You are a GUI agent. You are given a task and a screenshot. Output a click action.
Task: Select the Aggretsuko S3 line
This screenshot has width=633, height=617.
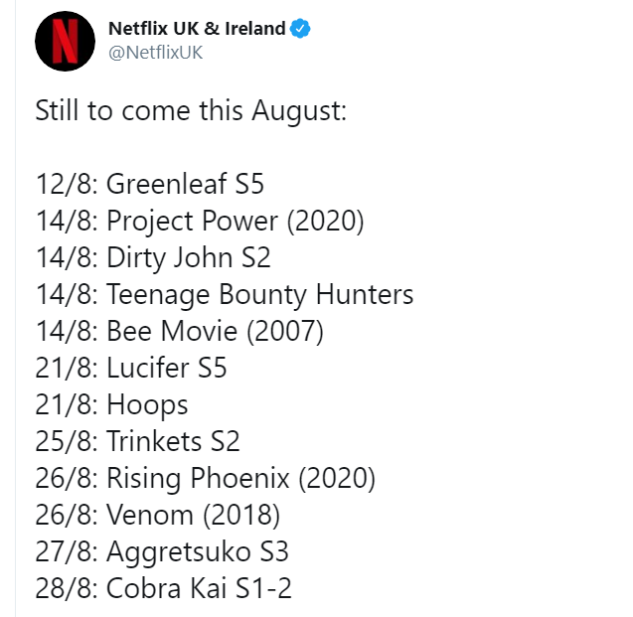click(x=162, y=552)
